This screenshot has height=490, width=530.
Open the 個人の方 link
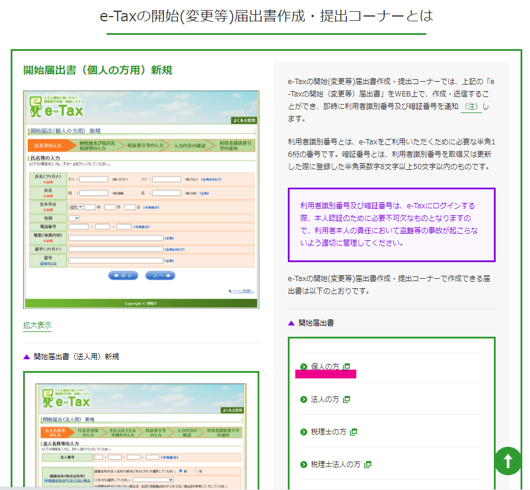tap(325, 367)
